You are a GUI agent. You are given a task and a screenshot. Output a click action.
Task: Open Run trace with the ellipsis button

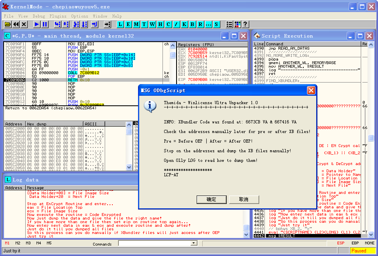208,24
